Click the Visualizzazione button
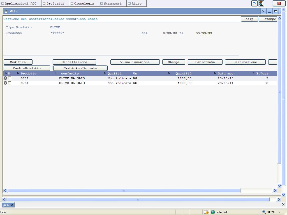The height and width of the screenshot is (215, 287). pos(135,62)
